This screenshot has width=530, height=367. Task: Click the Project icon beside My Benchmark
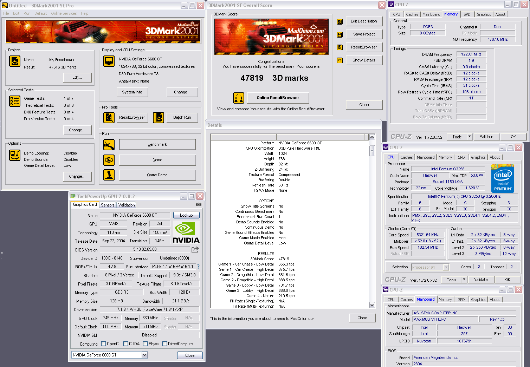pyautogui.click(x=14, y=61)
